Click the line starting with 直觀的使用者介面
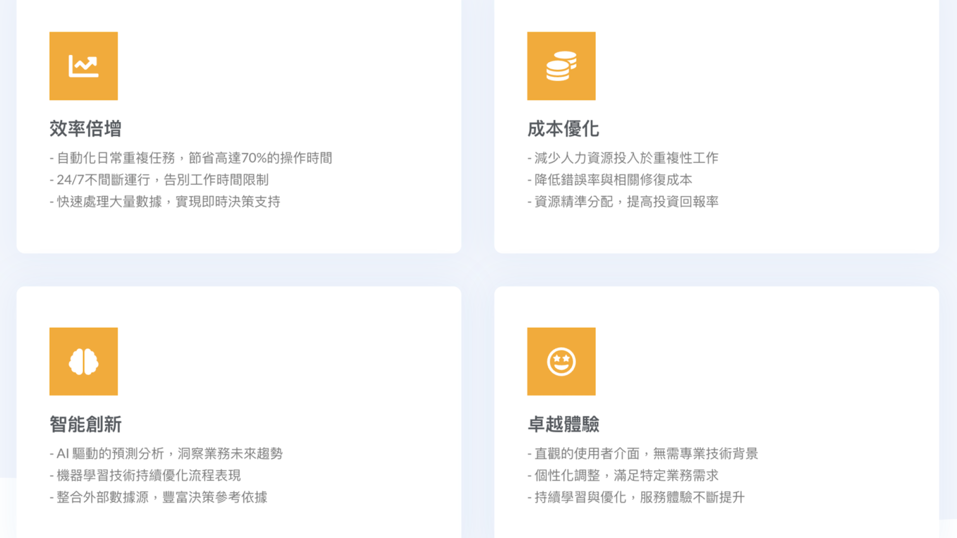This screenshot has height=538, width=957. pos(643,453)
